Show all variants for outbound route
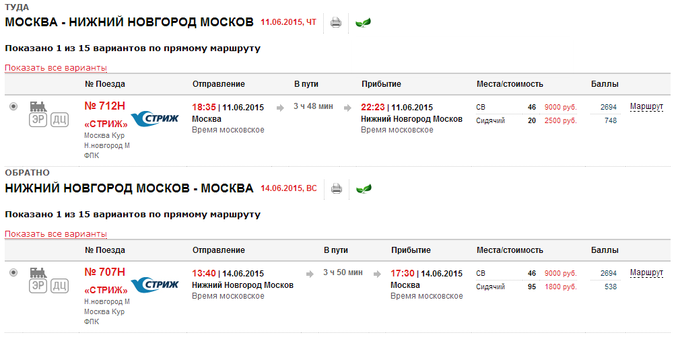678x337 pixels. (x=56, y=68)
